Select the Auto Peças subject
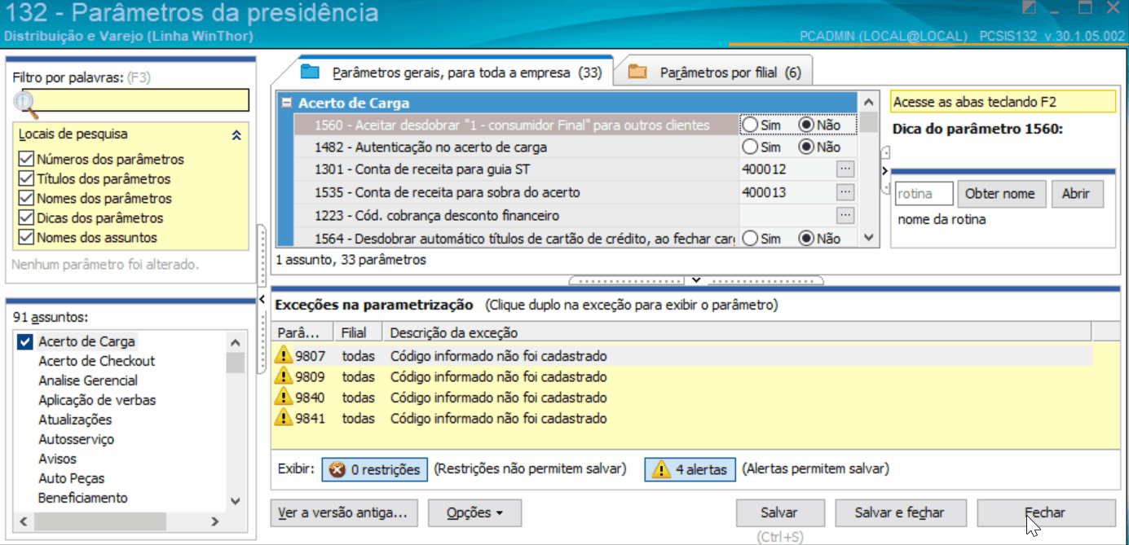Viewport: 1129px width, 545px height. point(72,478)
